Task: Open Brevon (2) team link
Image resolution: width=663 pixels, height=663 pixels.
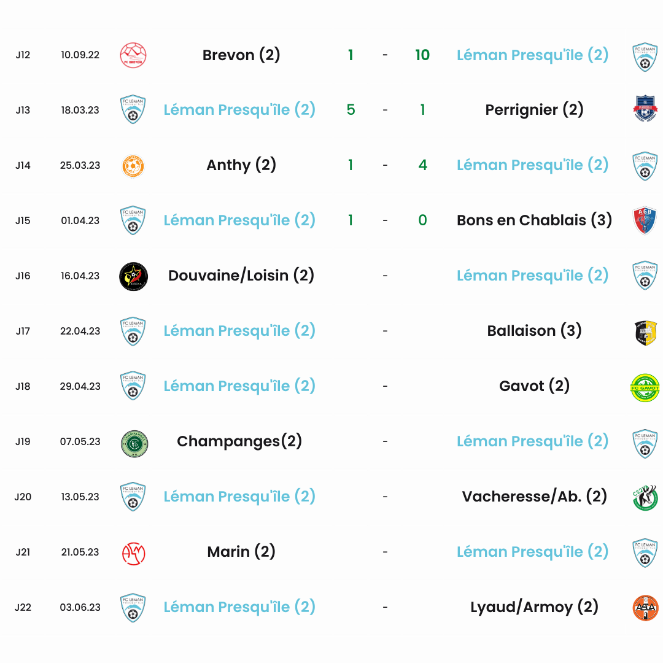Action: [241, 55]
